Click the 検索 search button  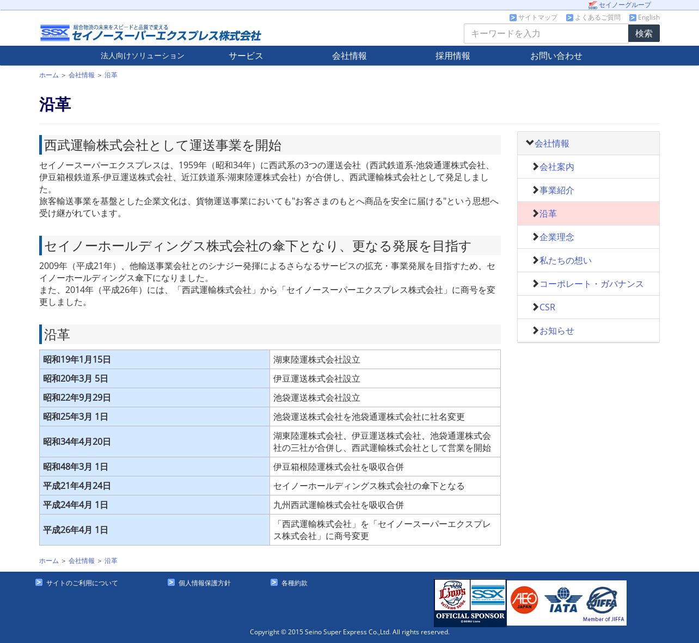click(x=644, y=33)
